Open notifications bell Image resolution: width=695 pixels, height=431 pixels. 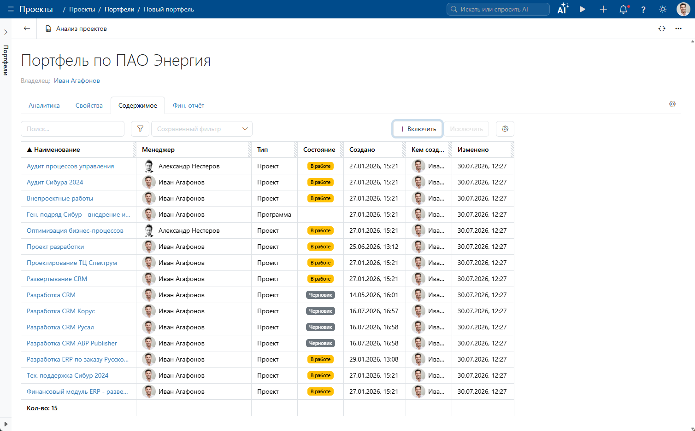tap(624, 9)
